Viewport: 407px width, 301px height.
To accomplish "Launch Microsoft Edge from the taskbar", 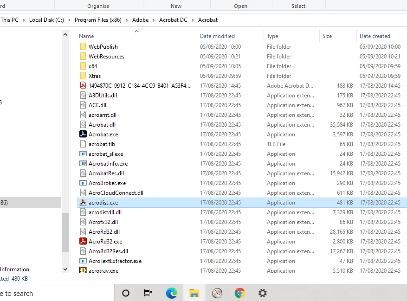I will 172,293.
